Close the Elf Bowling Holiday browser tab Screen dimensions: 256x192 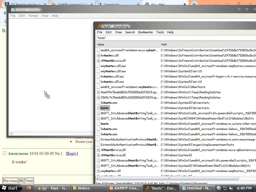click(45, 4)
